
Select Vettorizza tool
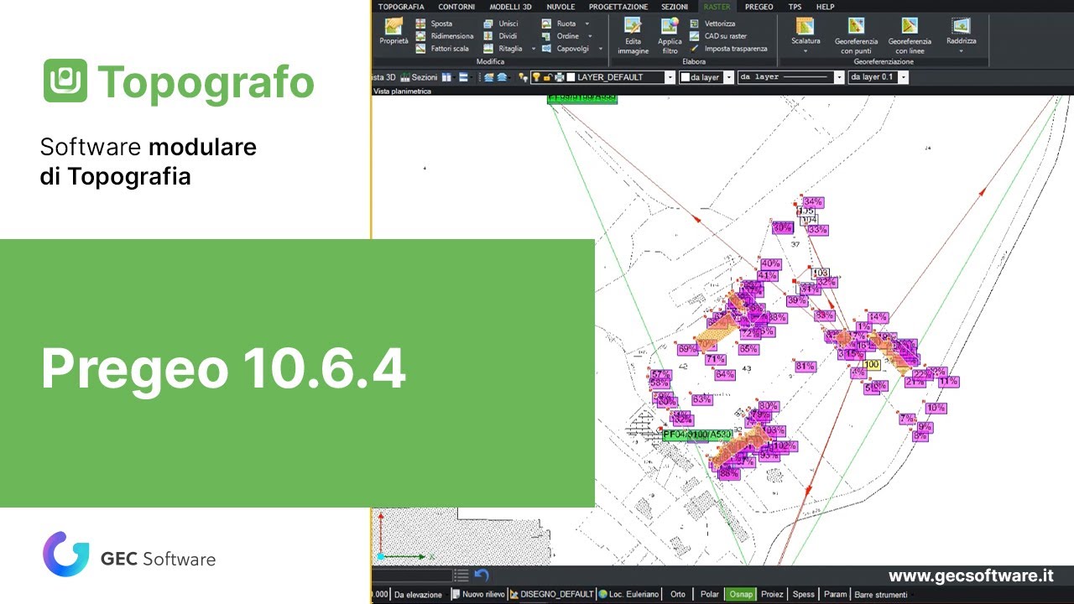pos(712,23)
